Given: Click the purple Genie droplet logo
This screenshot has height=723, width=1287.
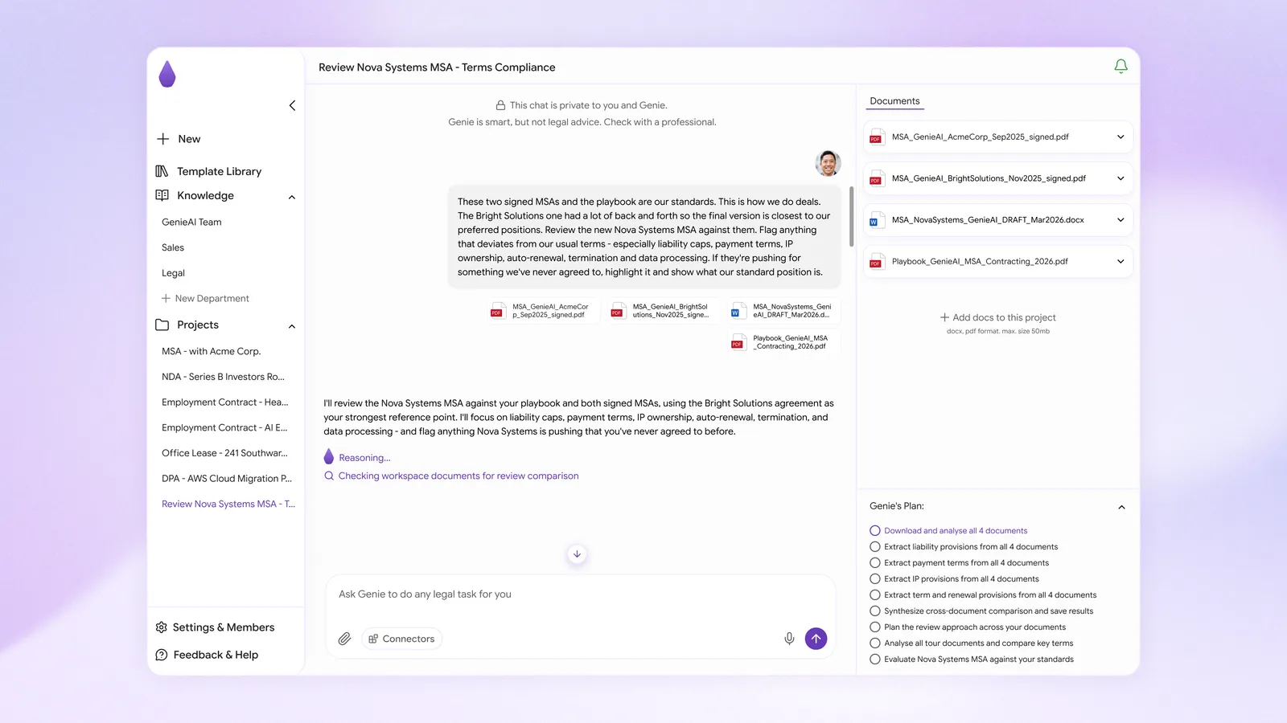Looking at the screenshot, I should point(167,74).
